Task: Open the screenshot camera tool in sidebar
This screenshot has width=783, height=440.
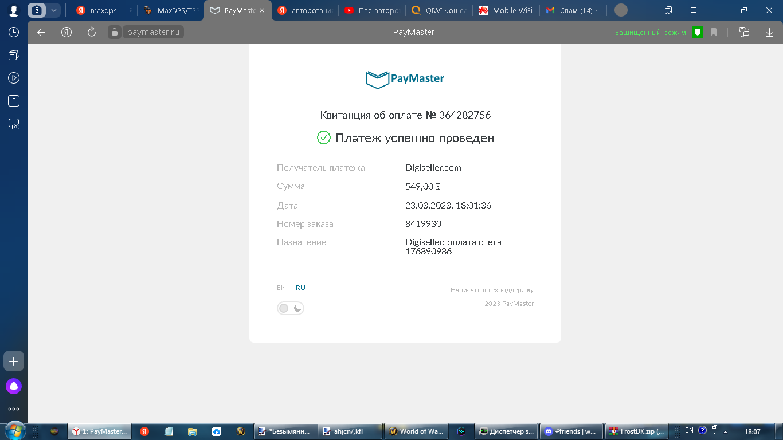Action: (x=14, y=124)
